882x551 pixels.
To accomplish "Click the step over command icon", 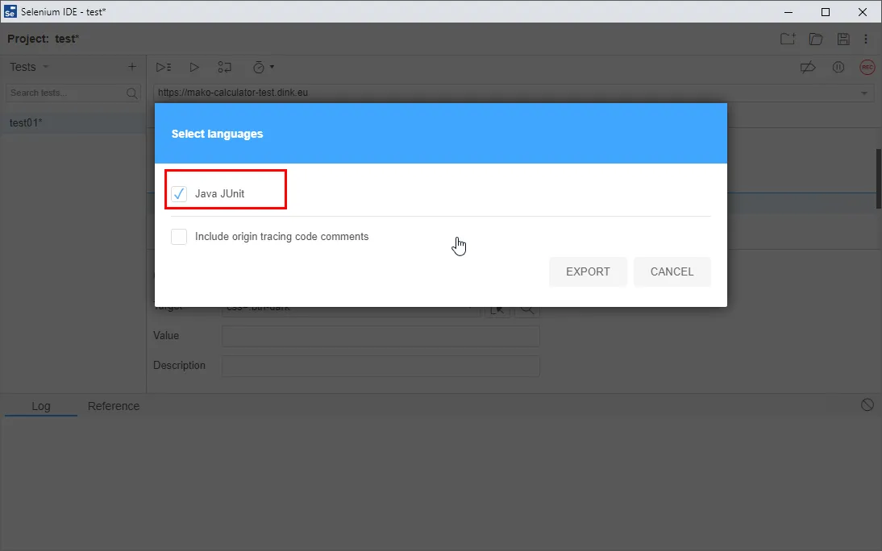I will click(224, 67).
